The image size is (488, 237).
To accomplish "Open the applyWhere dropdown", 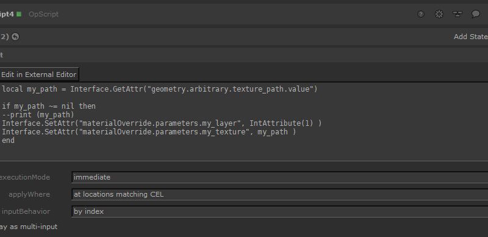I will 280,194.
